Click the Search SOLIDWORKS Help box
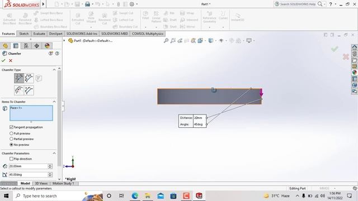 pos(298,4)
